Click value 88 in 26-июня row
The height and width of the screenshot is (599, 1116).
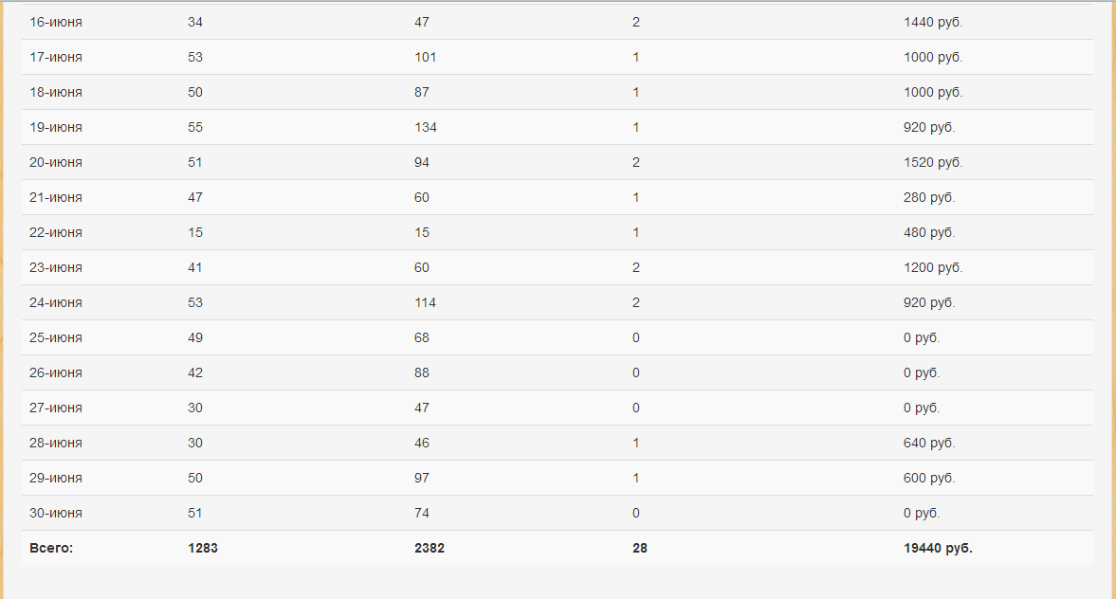422,372
